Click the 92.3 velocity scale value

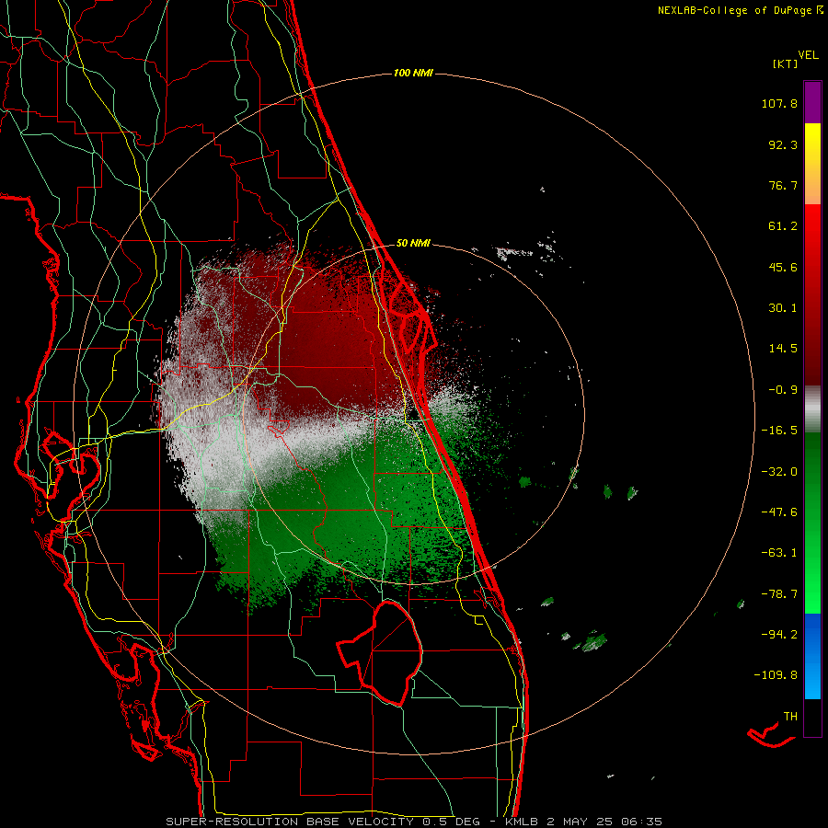pos(783,144)
